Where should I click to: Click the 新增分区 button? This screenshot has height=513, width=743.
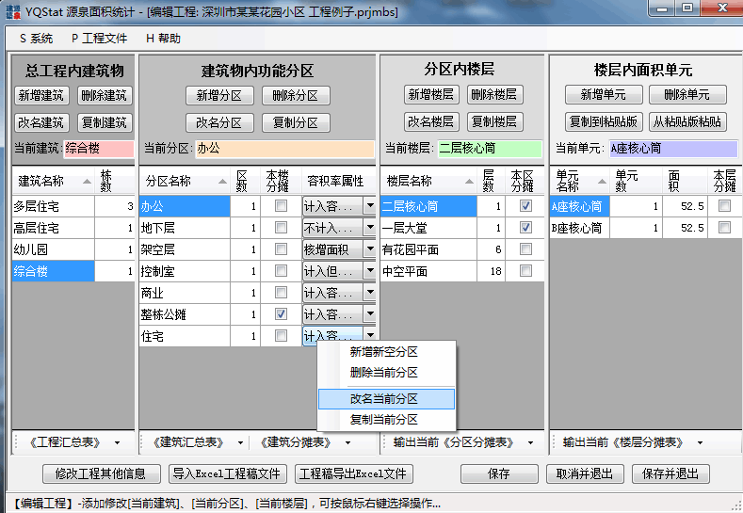tap(219, 96)
